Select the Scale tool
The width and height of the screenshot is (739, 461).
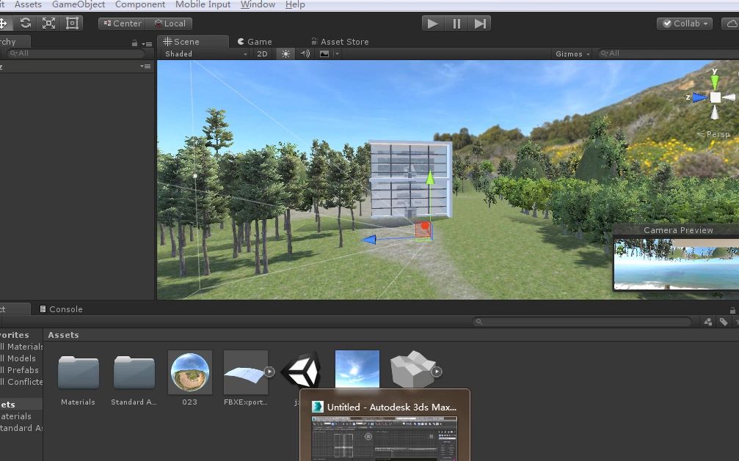[48, 23]
